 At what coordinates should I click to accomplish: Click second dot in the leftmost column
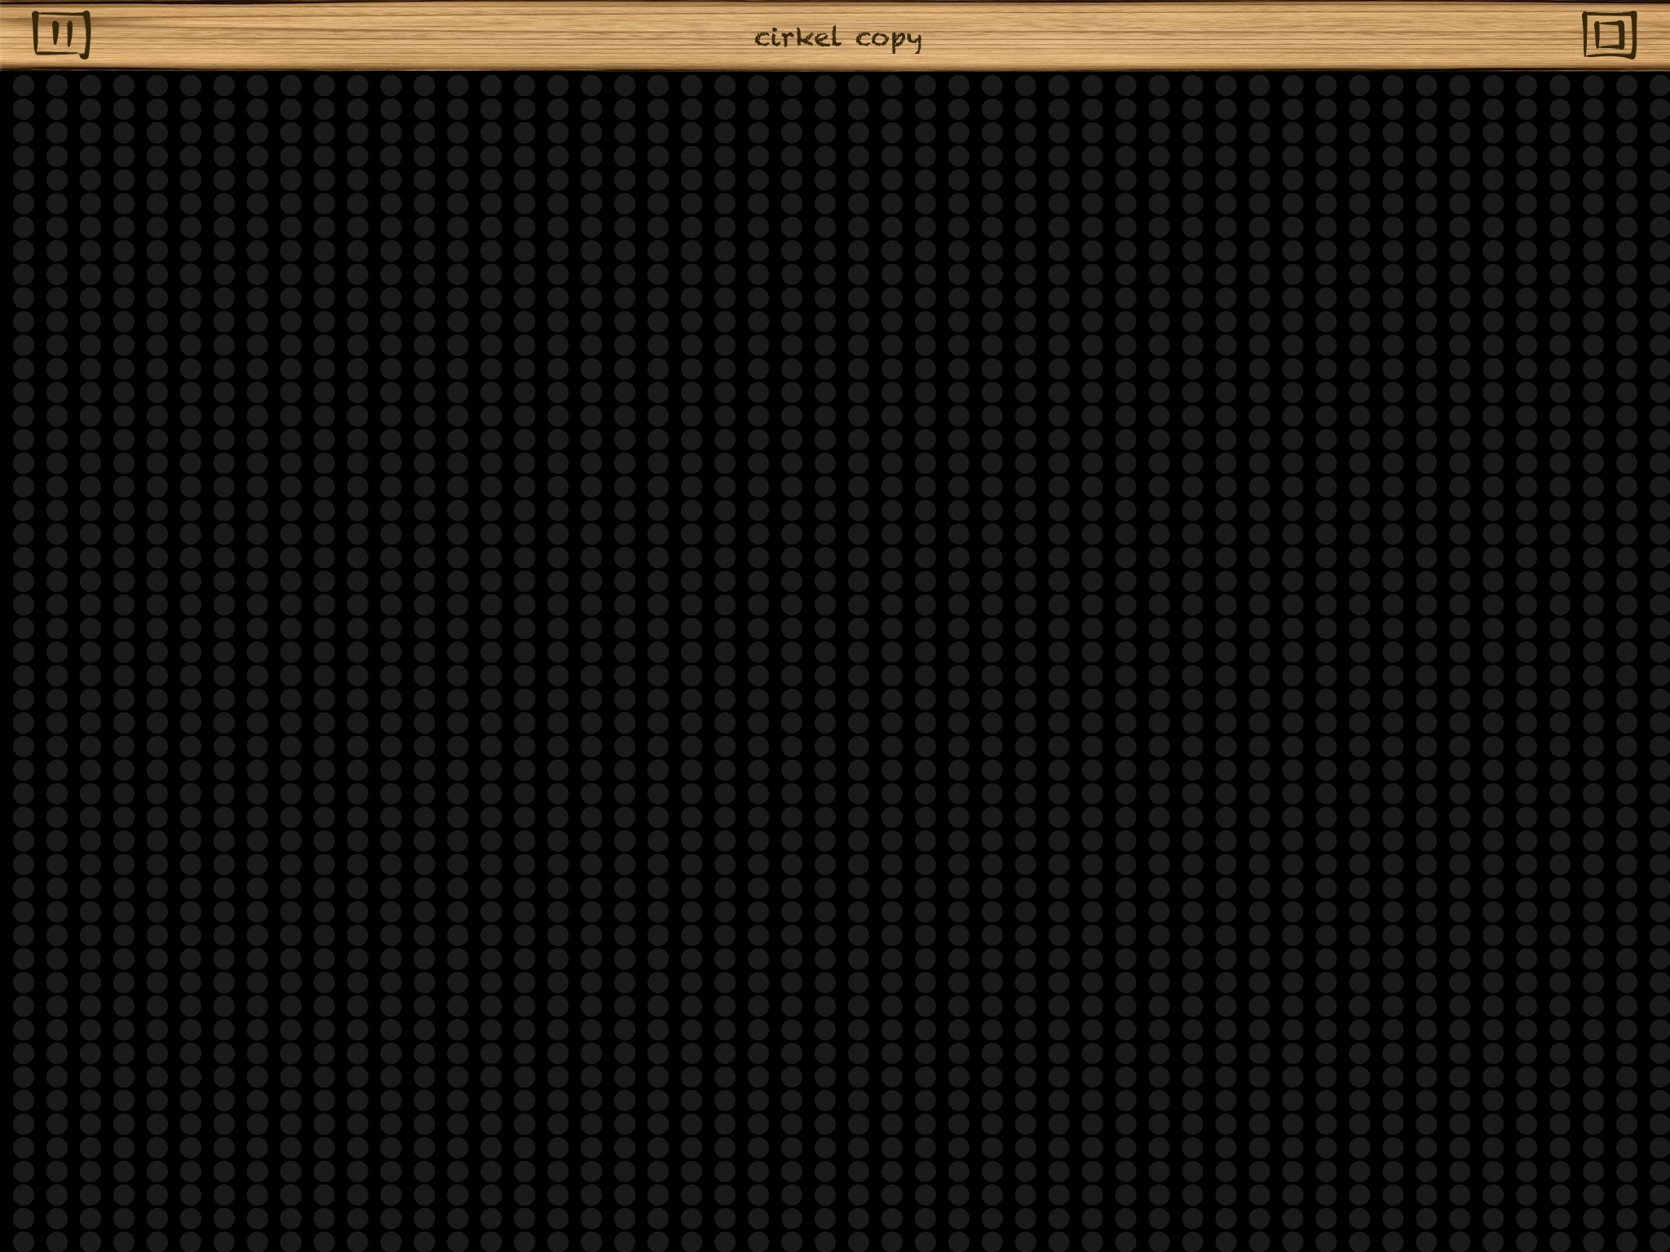(x=23, y=108)
